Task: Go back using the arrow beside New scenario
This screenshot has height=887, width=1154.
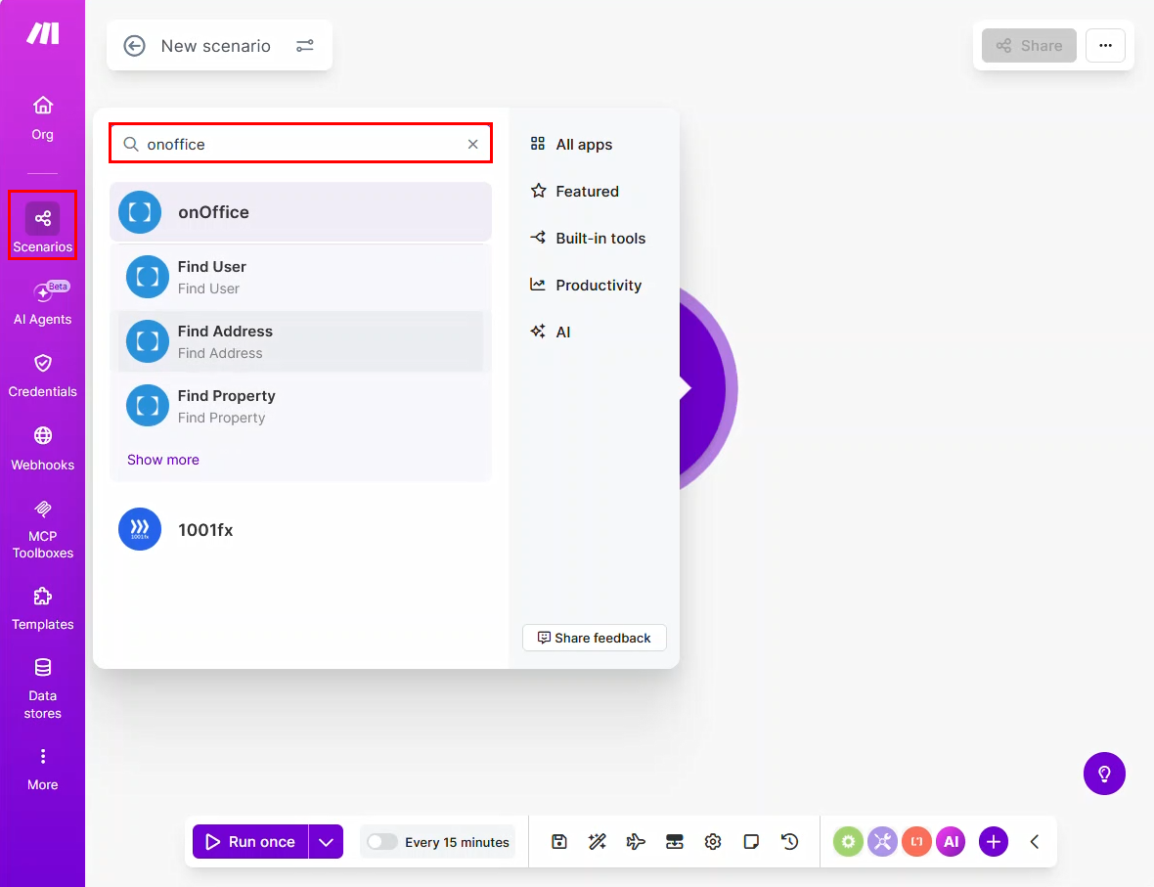Action: (134, 46)
